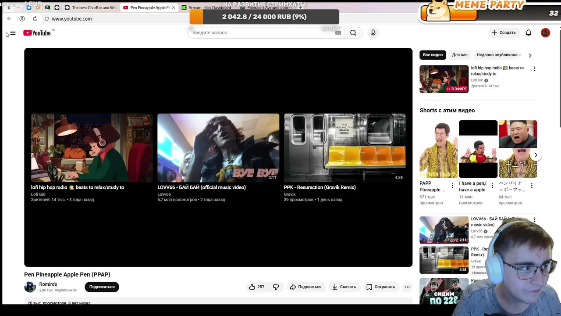Open options for 'I have a pen' short
This screenshot has height=316, width=561.
pos(492,186)
